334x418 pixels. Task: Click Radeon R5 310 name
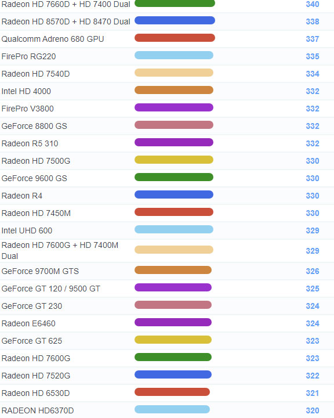click(30, 143)
